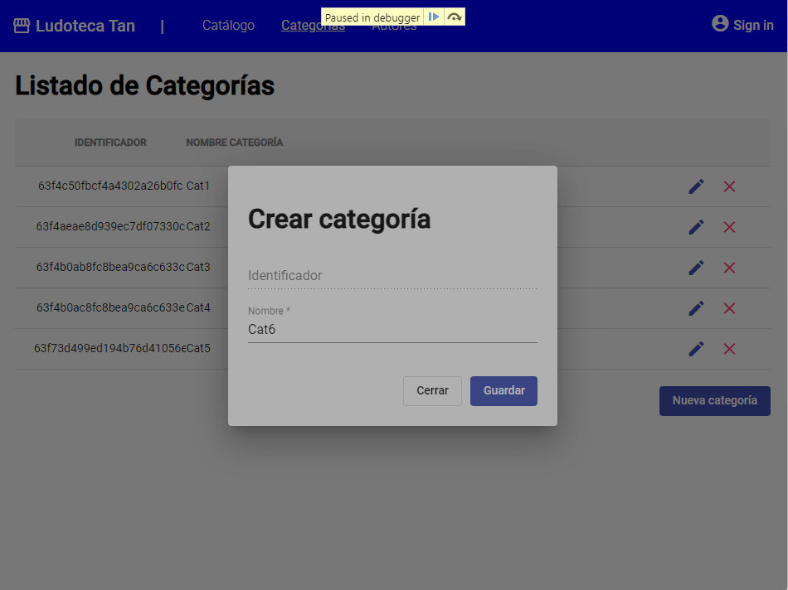Click the step-over icon in the debugger banner
This screenshot has width=788, height=590.
pos(453,16)
